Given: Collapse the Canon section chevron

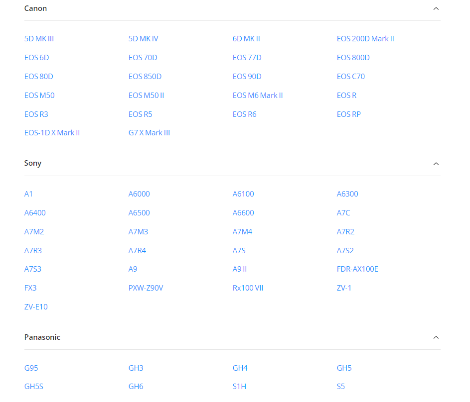Looking at the screenshot, I should (436, 8).
